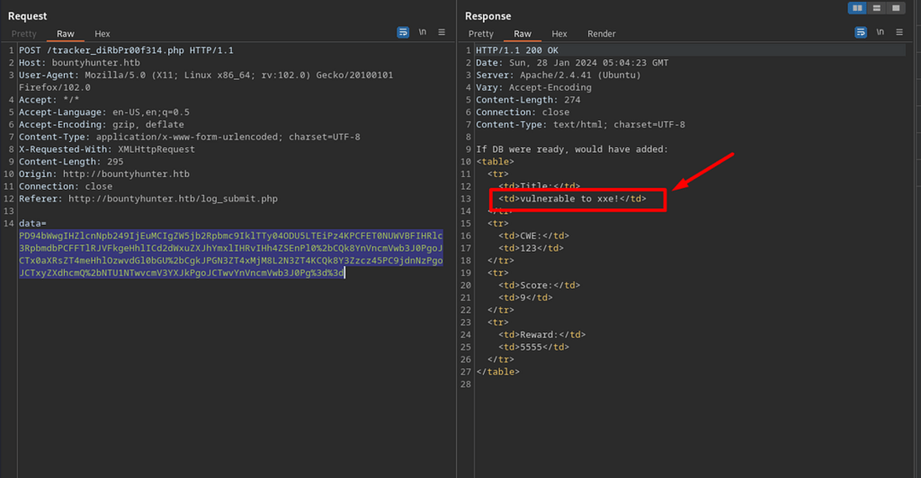Click the 'vulnerable to xxe!' response line

tap(573, 199)
